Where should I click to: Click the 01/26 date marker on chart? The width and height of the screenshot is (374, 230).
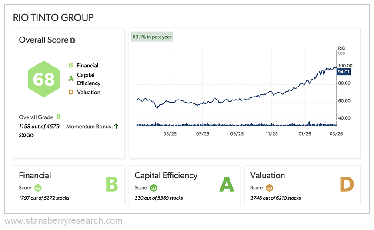[304, 134]
